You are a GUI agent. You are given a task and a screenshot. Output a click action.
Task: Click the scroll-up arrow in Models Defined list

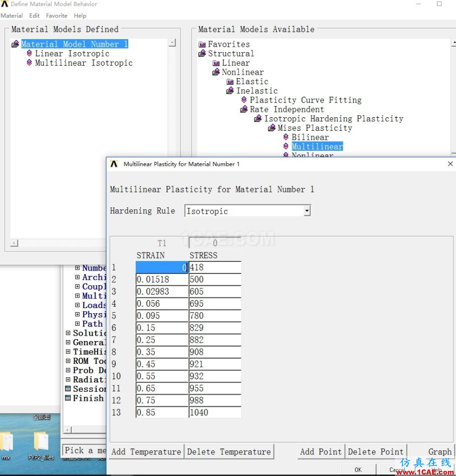[172, 43]
